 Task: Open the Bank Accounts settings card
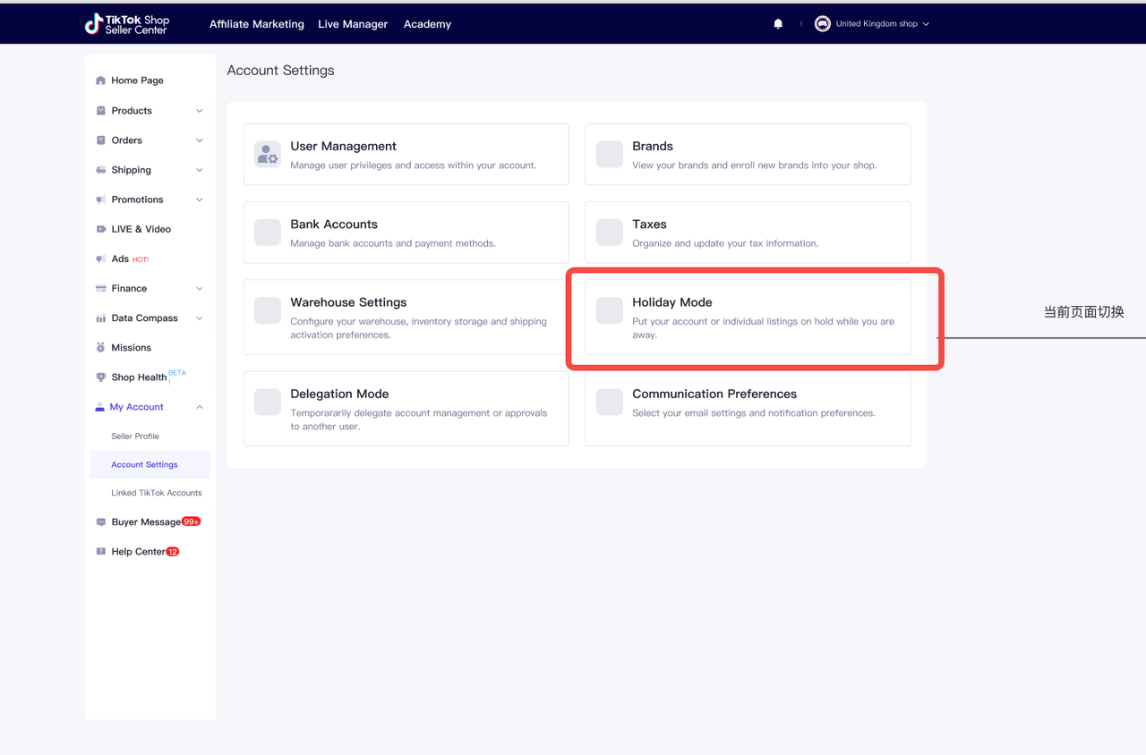(x=406, y=233)
